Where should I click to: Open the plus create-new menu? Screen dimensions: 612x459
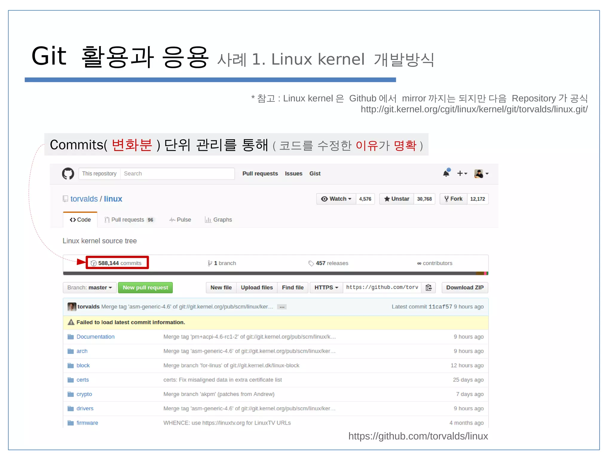point(462,173)
